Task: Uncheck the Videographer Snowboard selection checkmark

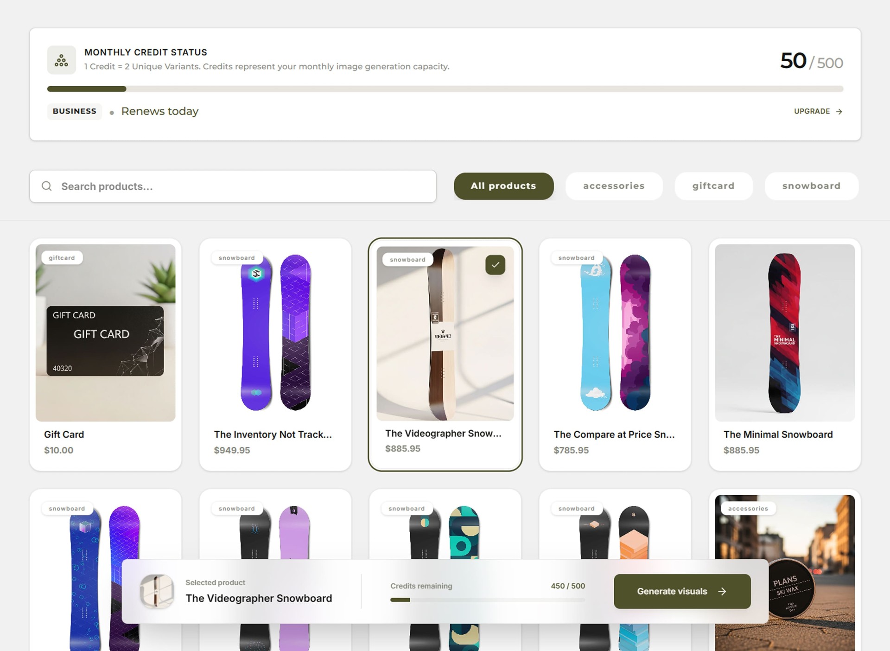Action: 495,265
